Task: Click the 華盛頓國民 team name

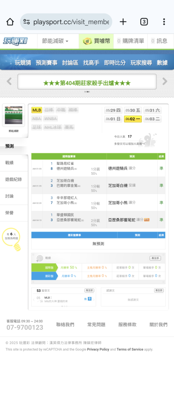Action: pos(65,215)
